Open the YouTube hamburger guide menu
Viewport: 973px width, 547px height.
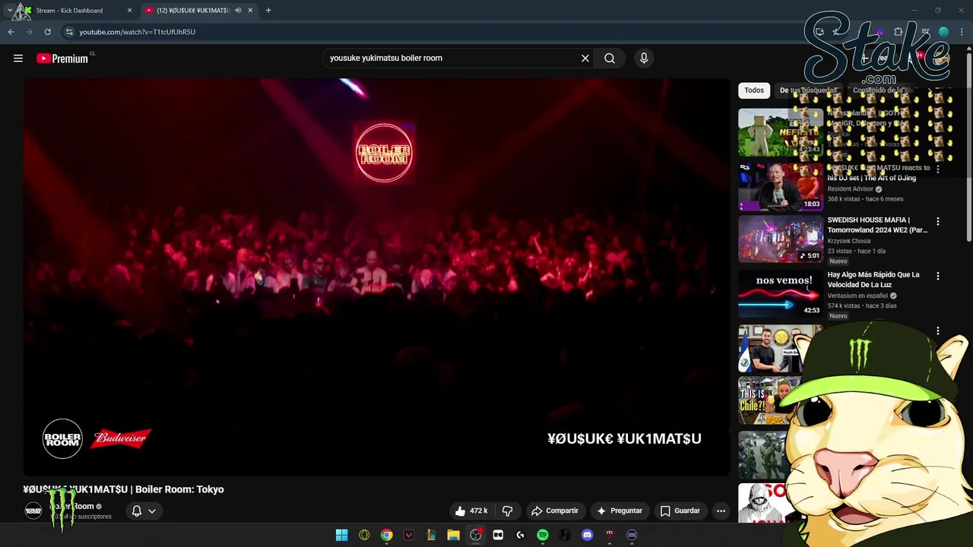(x=18, y=58)
